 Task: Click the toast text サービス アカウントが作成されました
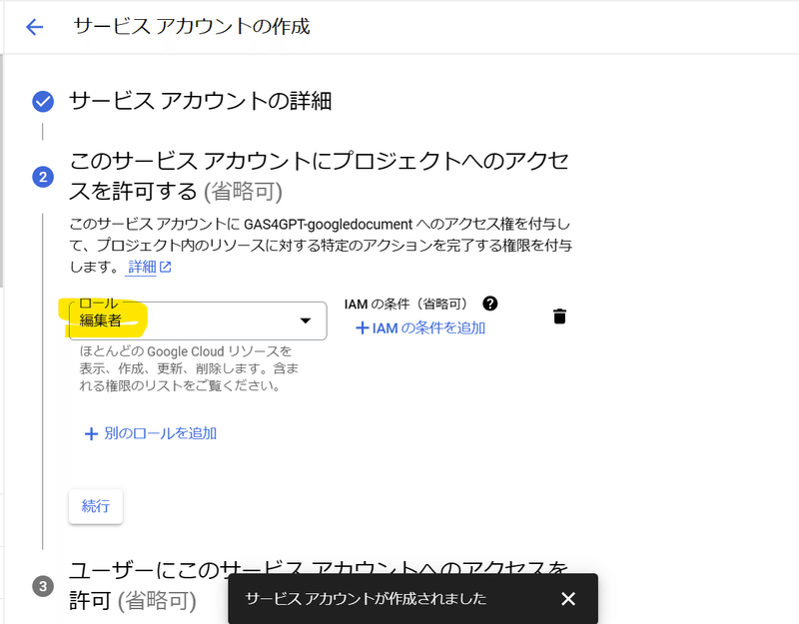coord(366,598)
